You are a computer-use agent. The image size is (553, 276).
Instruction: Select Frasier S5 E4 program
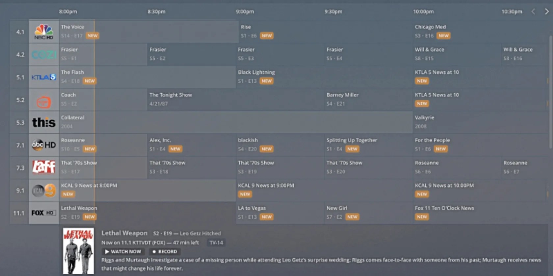(369, 55)
